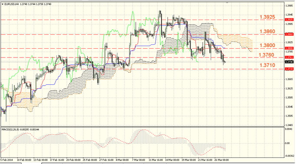Click the triangle icon before EURUSD,H4
Screen dimensions: 296x164
tap(3, 4)
